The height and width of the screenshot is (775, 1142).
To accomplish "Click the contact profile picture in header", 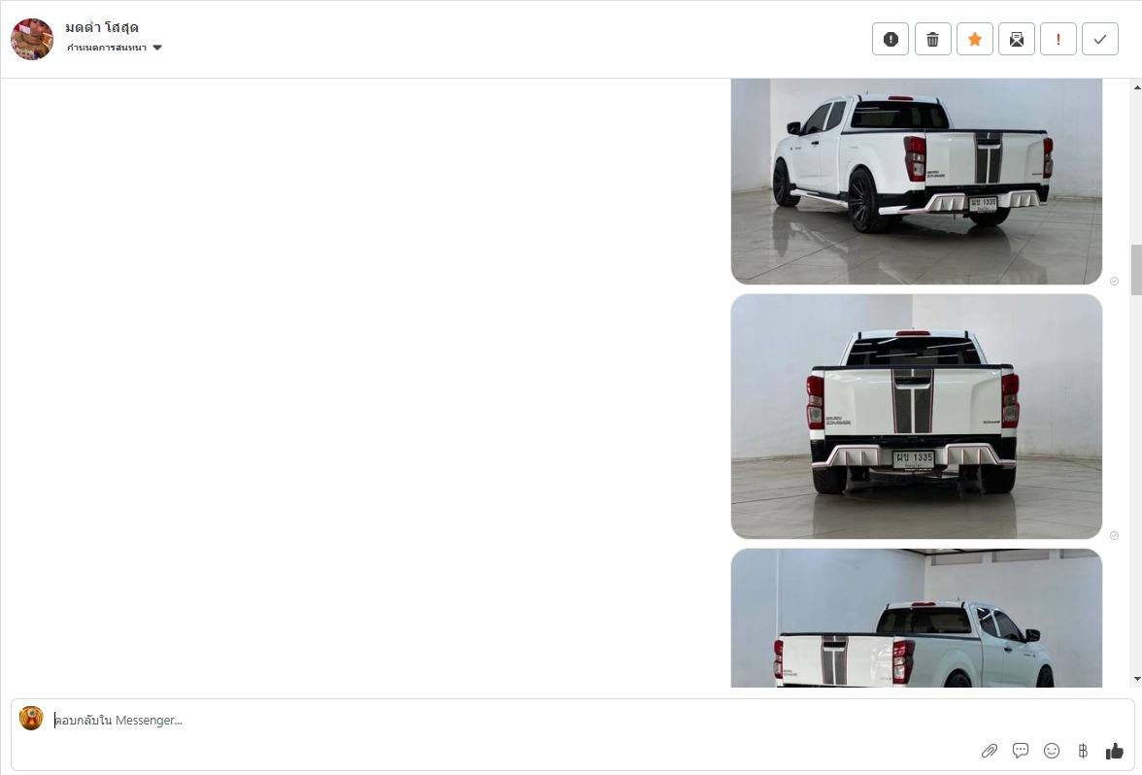I will [x=32, y=39].
